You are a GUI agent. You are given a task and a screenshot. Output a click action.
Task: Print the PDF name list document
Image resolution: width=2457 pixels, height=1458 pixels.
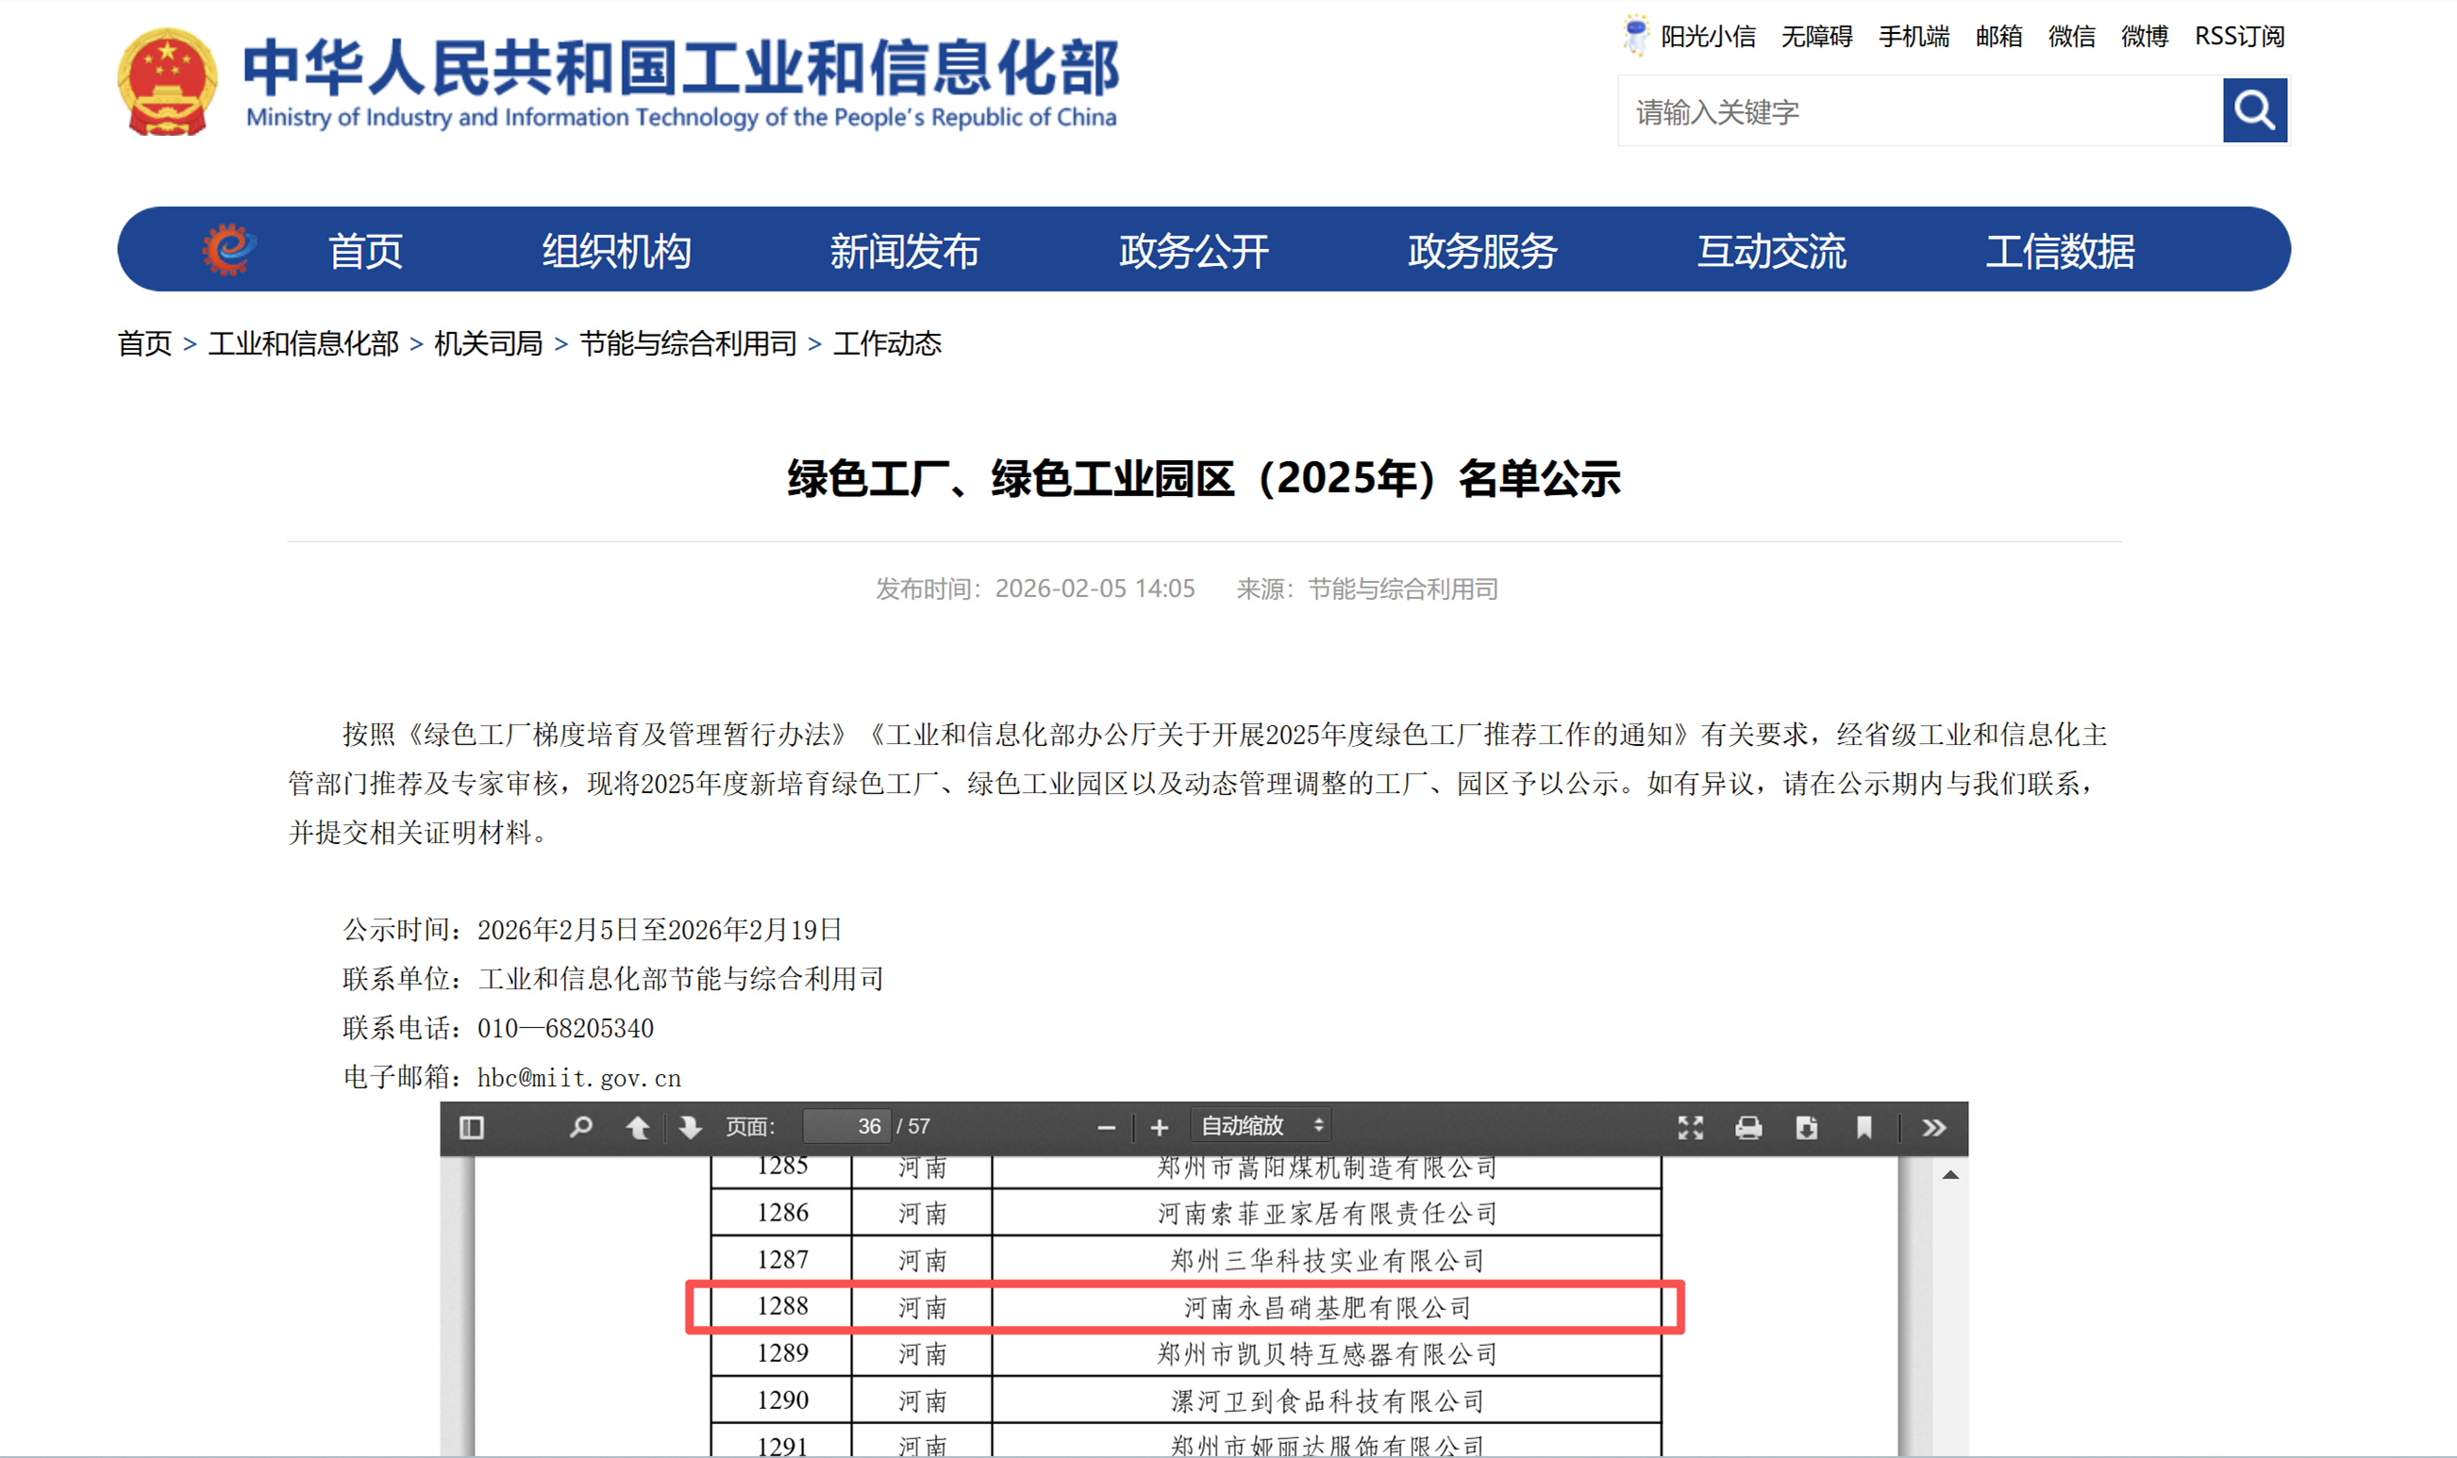(1751, 1127)
